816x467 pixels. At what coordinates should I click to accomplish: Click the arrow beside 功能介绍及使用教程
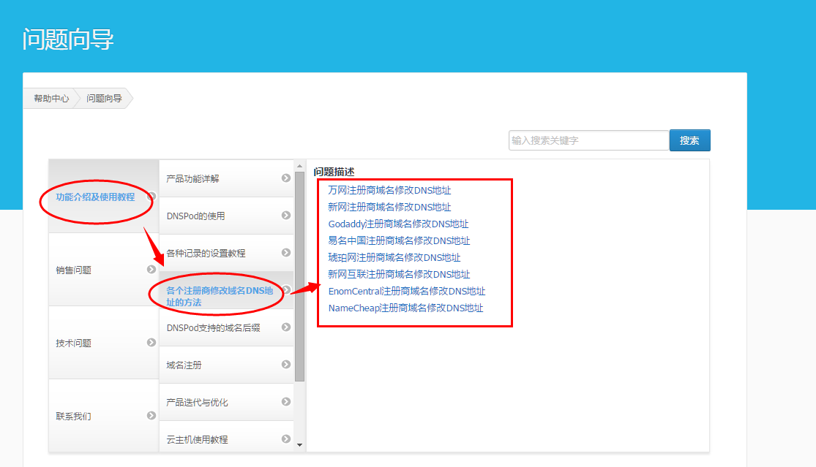coord(151,197)
